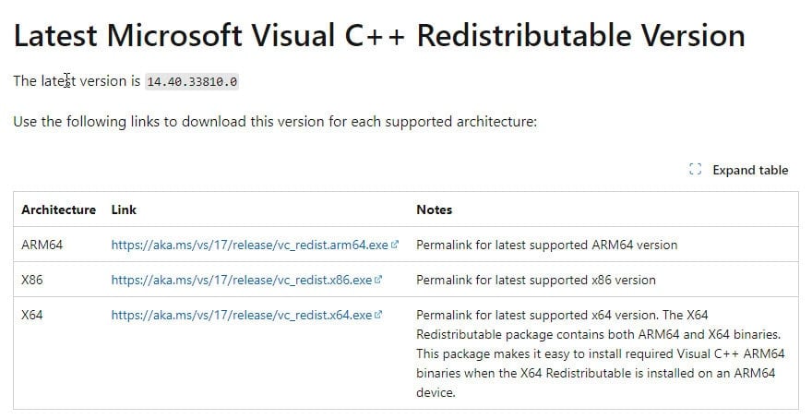The width and height of the screenshot is (812, 419).
Task: Open the vc_redist.x64.exe download link
Action: [x=242, y=315]
